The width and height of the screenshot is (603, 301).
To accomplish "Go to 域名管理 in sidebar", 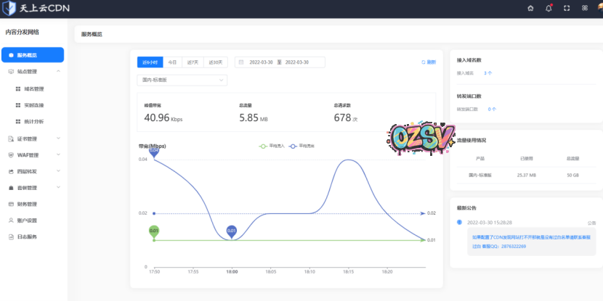I will pos(34,88).
